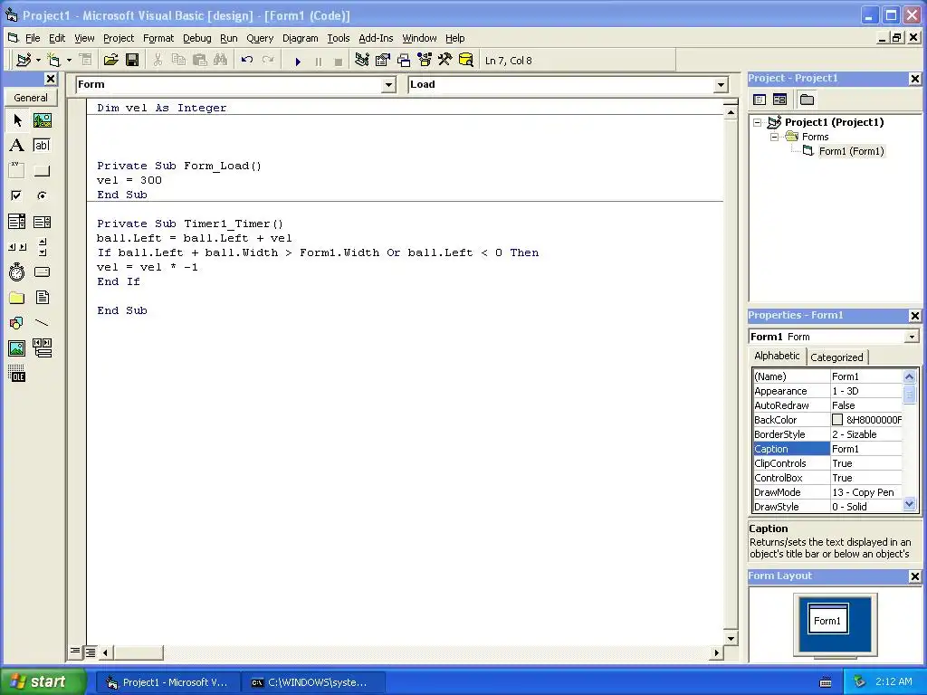Viewport: 927px width, 695px height.
Task: Select the CommandButton control in the toolbox
Action: (x=42, y=171)
